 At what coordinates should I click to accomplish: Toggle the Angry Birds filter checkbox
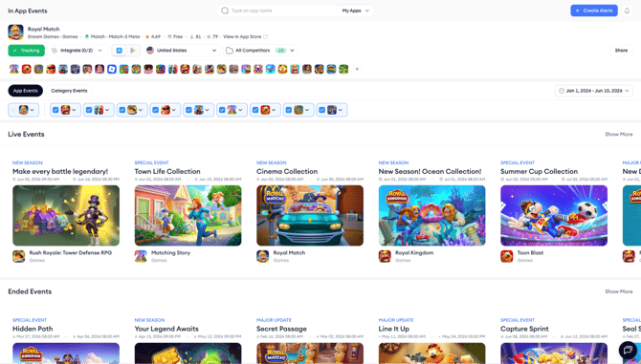155,110
